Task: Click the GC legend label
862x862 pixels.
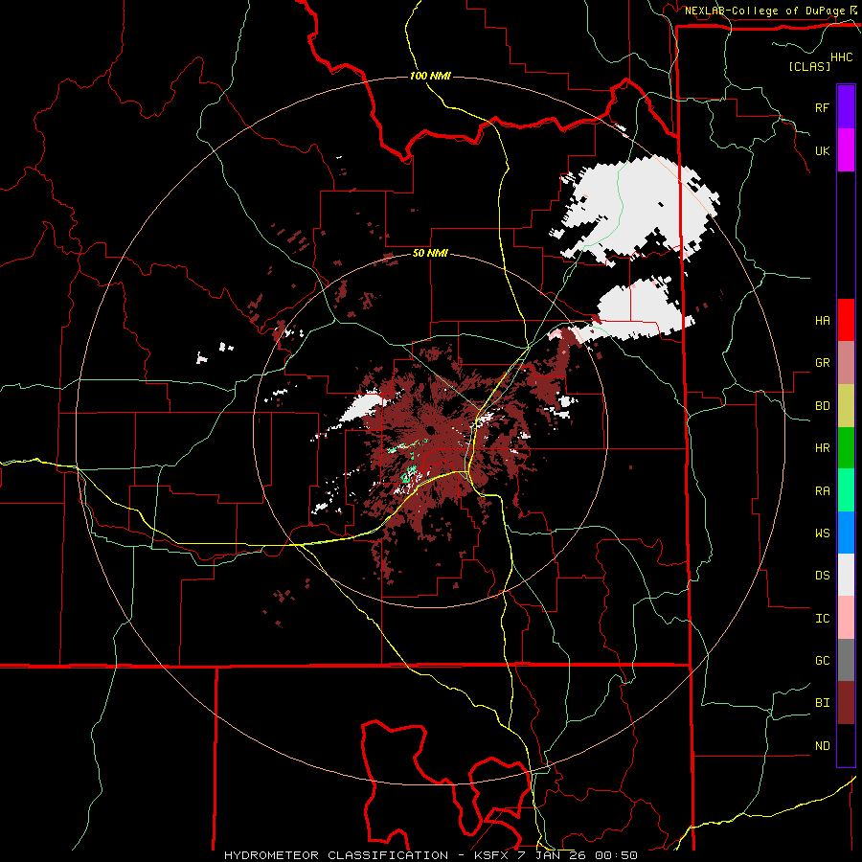Action: (x=822, y=660)
